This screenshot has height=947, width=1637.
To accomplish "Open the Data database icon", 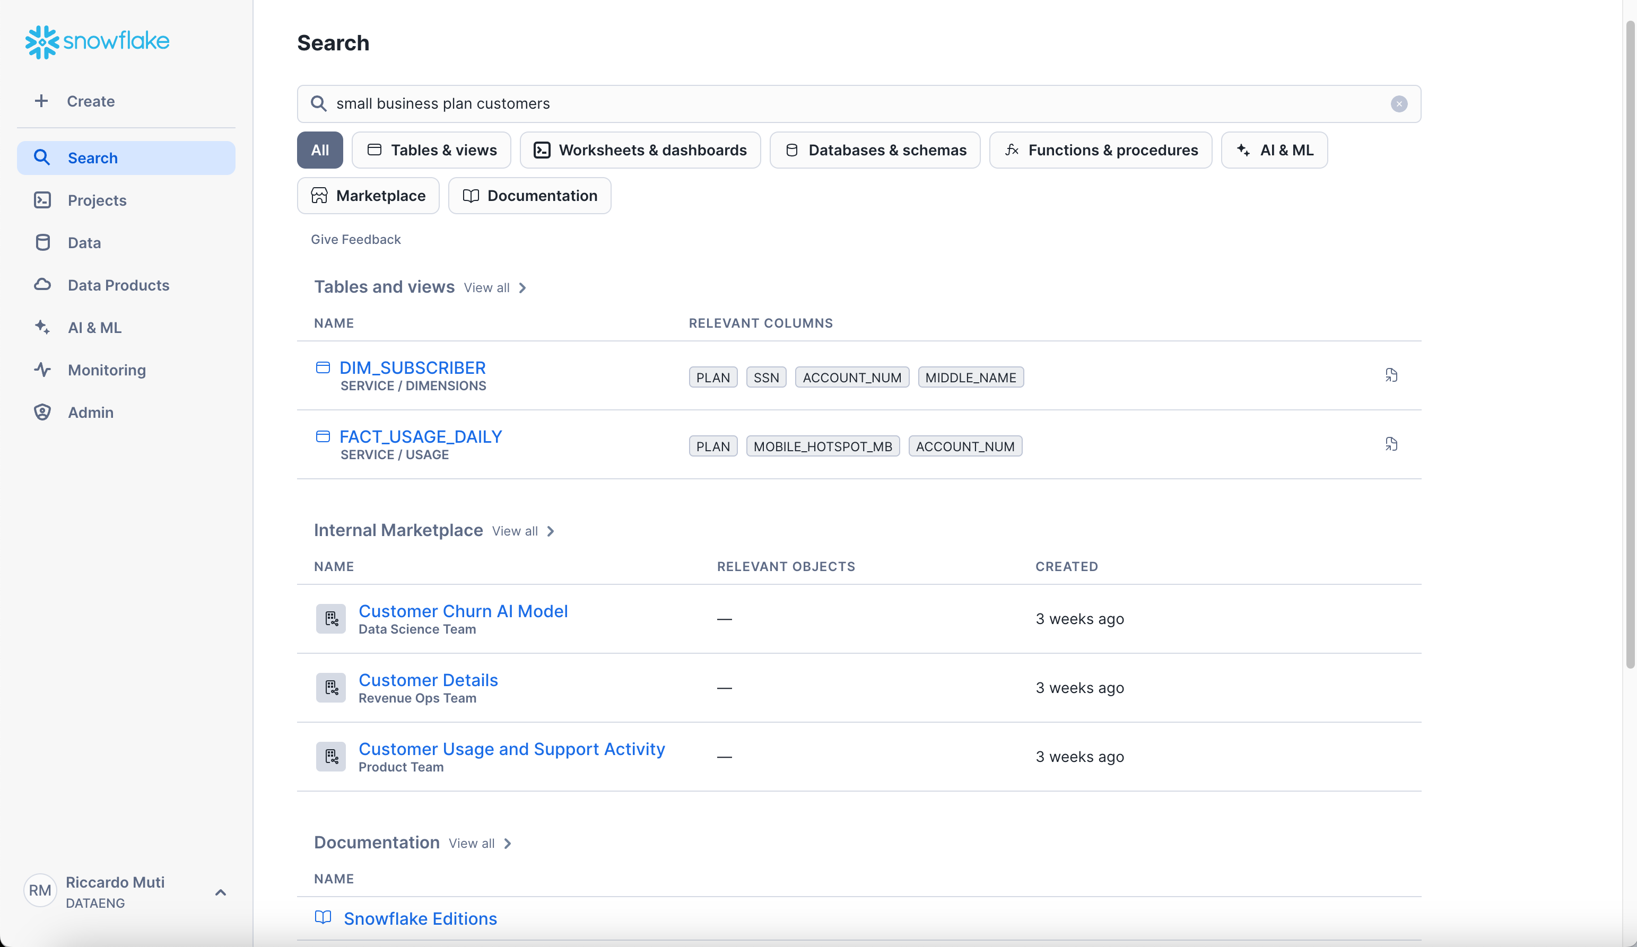I will click(x=43, y=243).
